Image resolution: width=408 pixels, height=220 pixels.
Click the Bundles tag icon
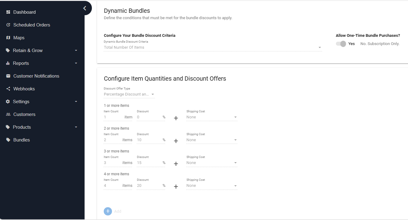[8, 140]
